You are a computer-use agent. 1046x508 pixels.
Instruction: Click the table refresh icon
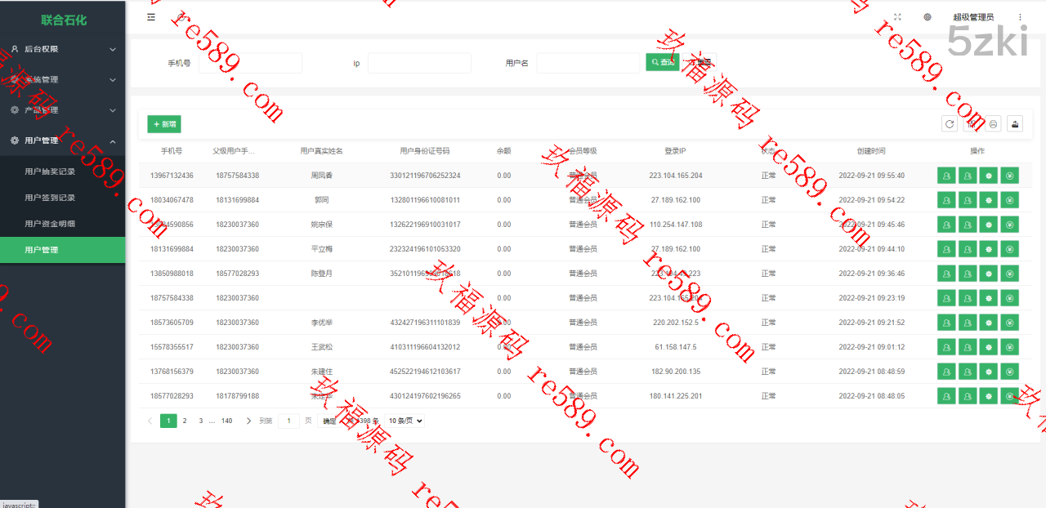click(950, 124)
